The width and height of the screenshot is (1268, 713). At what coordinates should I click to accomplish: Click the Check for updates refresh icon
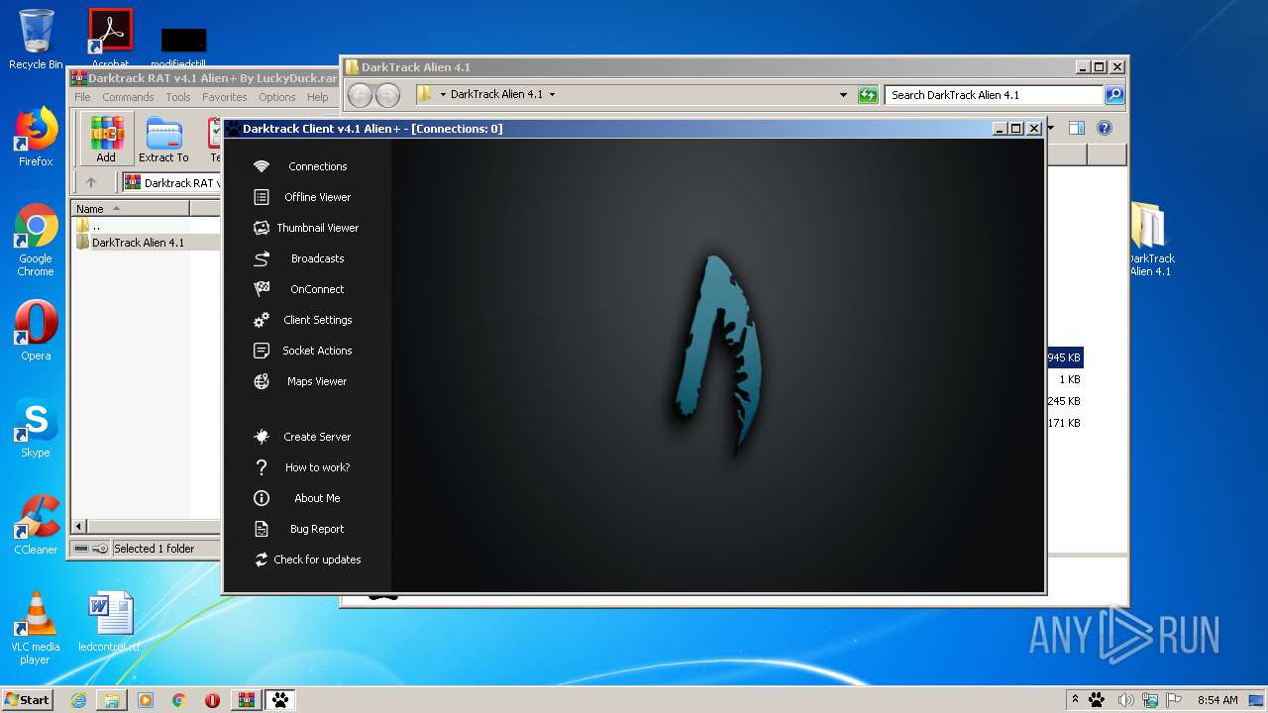click(262, 560)
